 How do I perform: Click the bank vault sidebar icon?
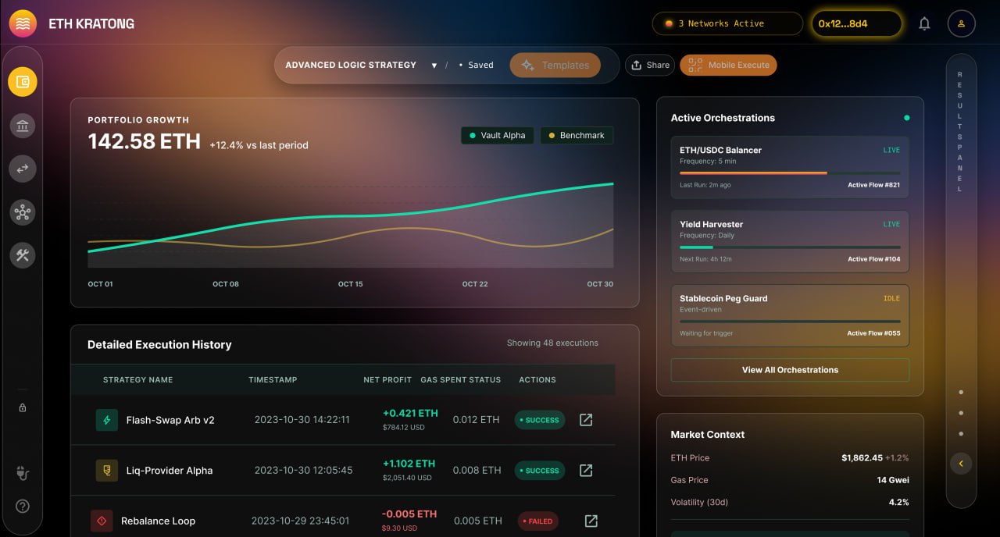[x=23, y=126]
